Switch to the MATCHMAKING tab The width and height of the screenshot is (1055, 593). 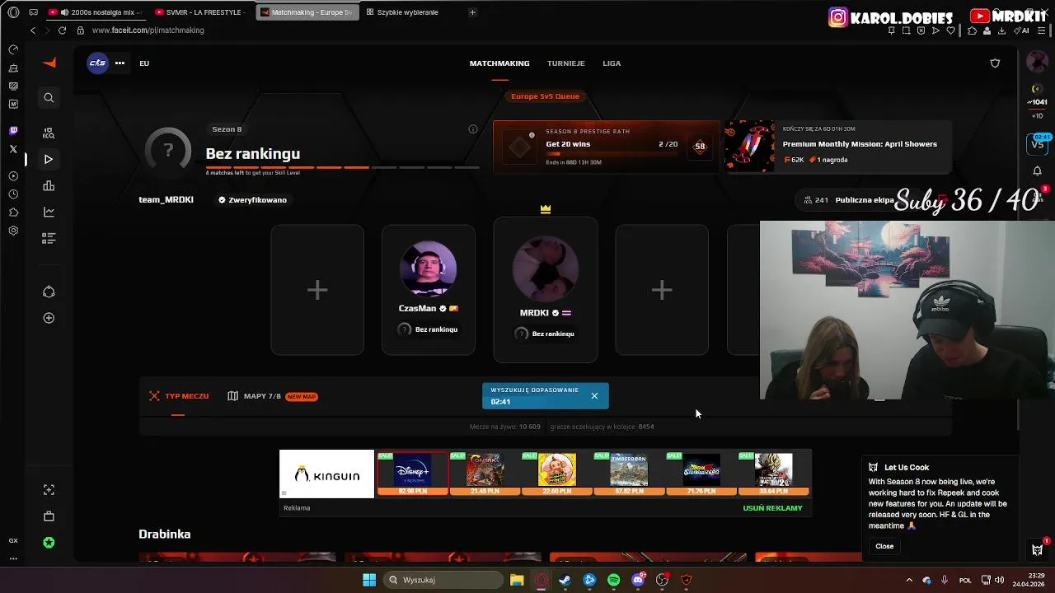499,63
